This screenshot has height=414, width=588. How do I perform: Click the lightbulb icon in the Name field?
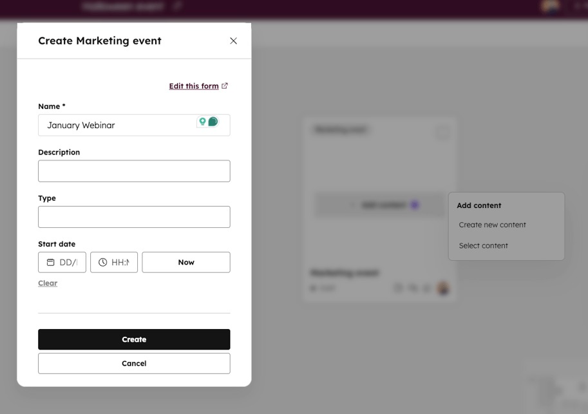coord(202,122)
